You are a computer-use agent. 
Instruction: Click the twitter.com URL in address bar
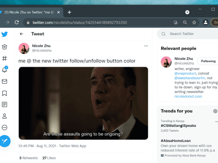click(x=79, y=23)
